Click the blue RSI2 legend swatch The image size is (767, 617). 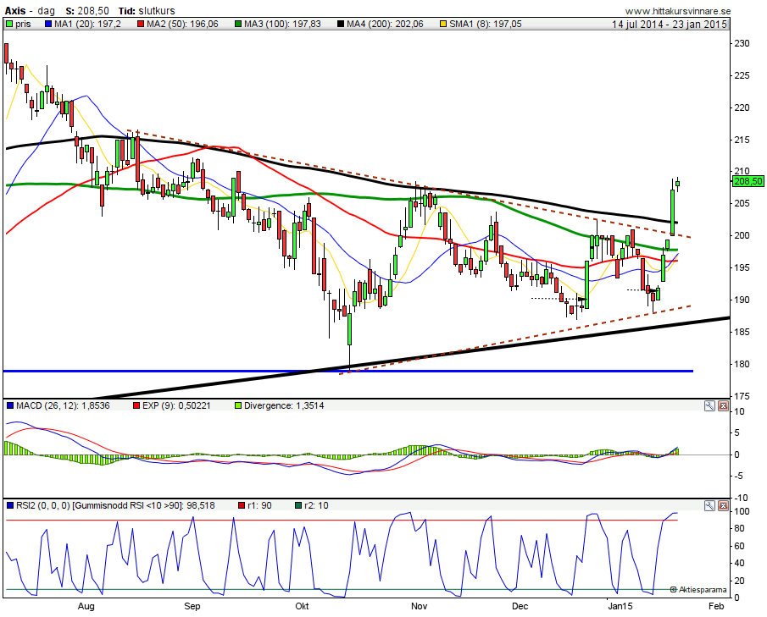click(x=10, y=505)
